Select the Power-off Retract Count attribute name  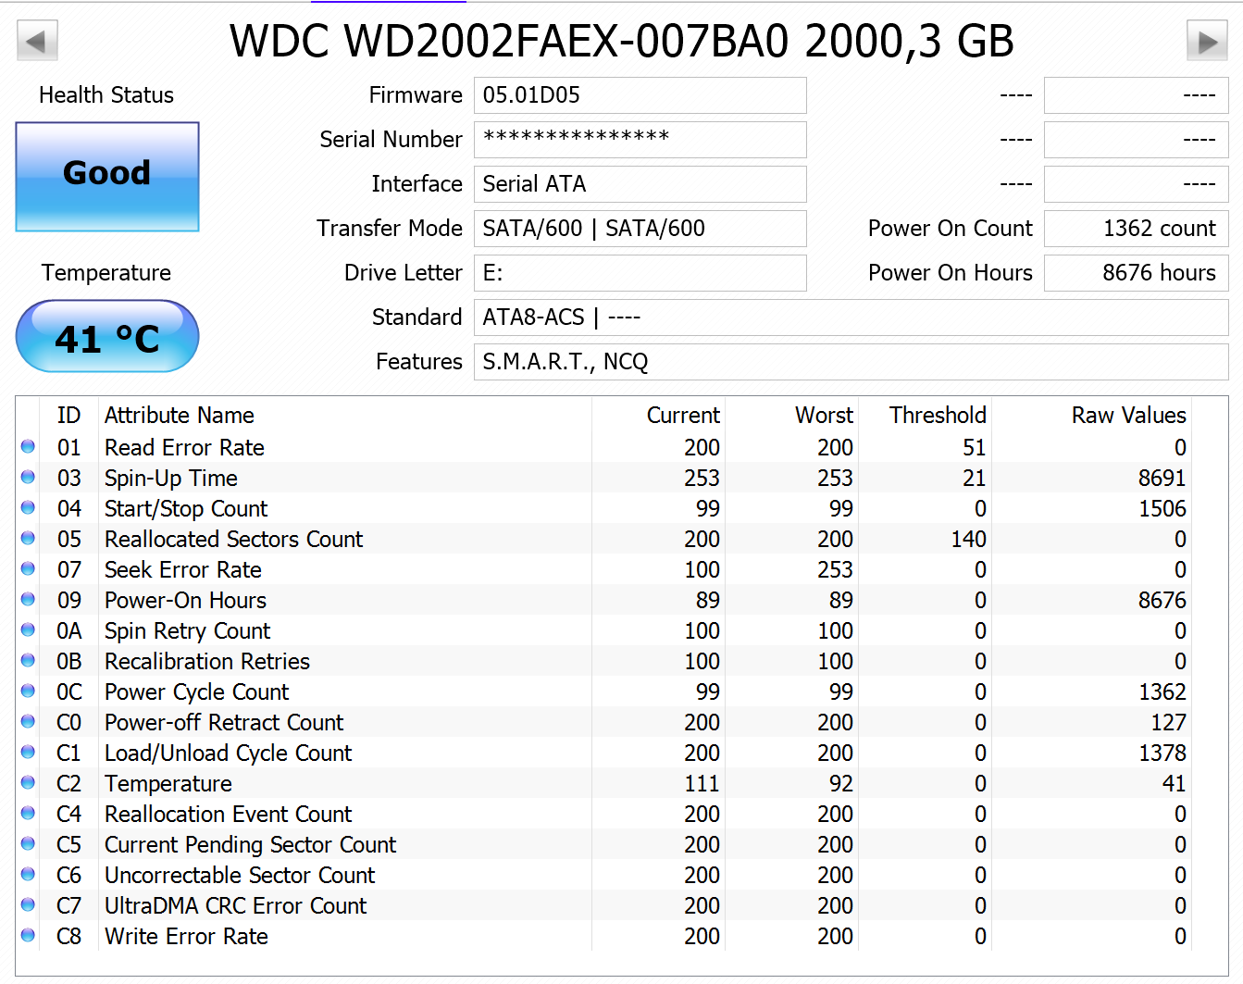click(x=224, y=723)
